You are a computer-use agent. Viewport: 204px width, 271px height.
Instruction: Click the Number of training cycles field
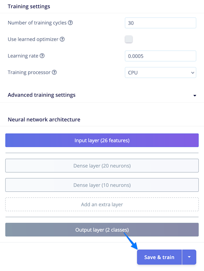160,23
